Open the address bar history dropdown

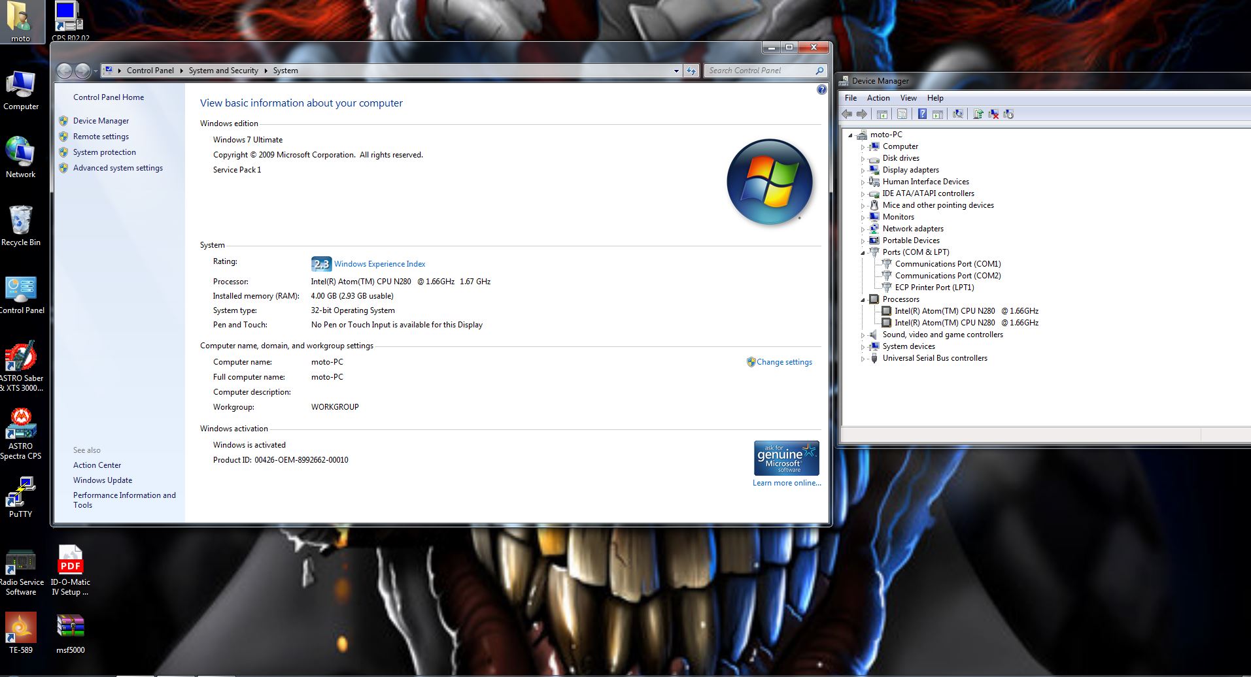tap(676, 71)
